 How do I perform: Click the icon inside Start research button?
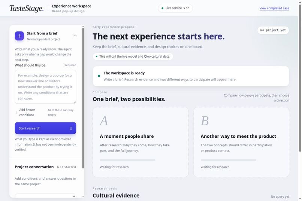71,128
